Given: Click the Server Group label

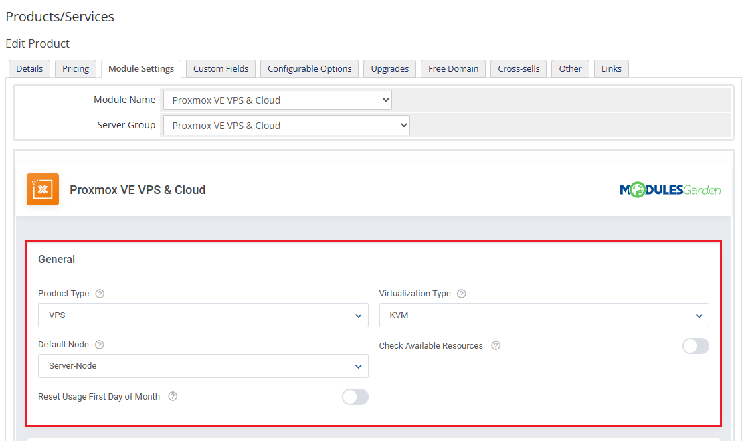Looking at the screenshot, I should pyautogui.click(x=126, y=125).
